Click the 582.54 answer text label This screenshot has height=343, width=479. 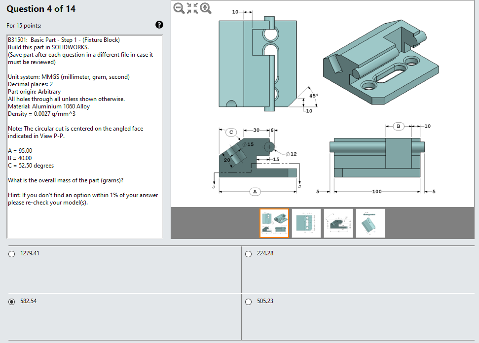click(x=28, y=301)
